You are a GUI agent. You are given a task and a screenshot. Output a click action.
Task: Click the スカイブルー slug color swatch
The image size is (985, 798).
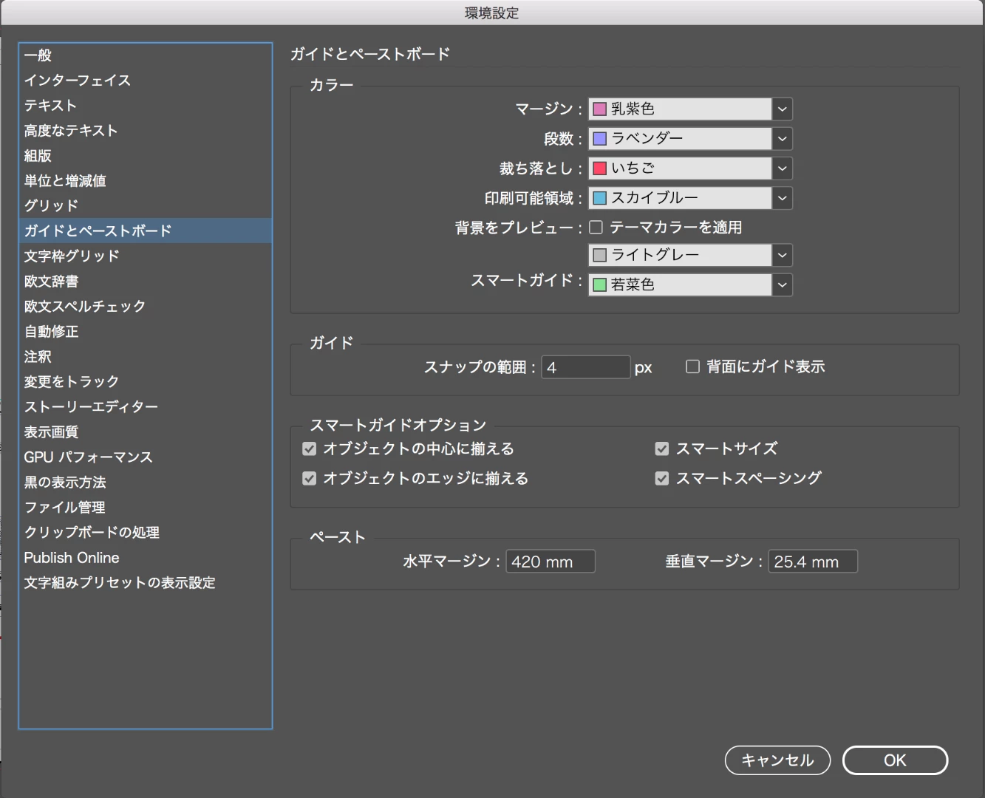click(600, 198)
